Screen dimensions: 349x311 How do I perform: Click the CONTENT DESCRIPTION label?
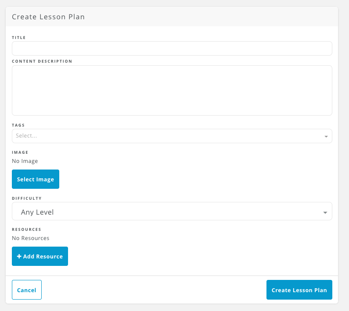coord(42,61)
